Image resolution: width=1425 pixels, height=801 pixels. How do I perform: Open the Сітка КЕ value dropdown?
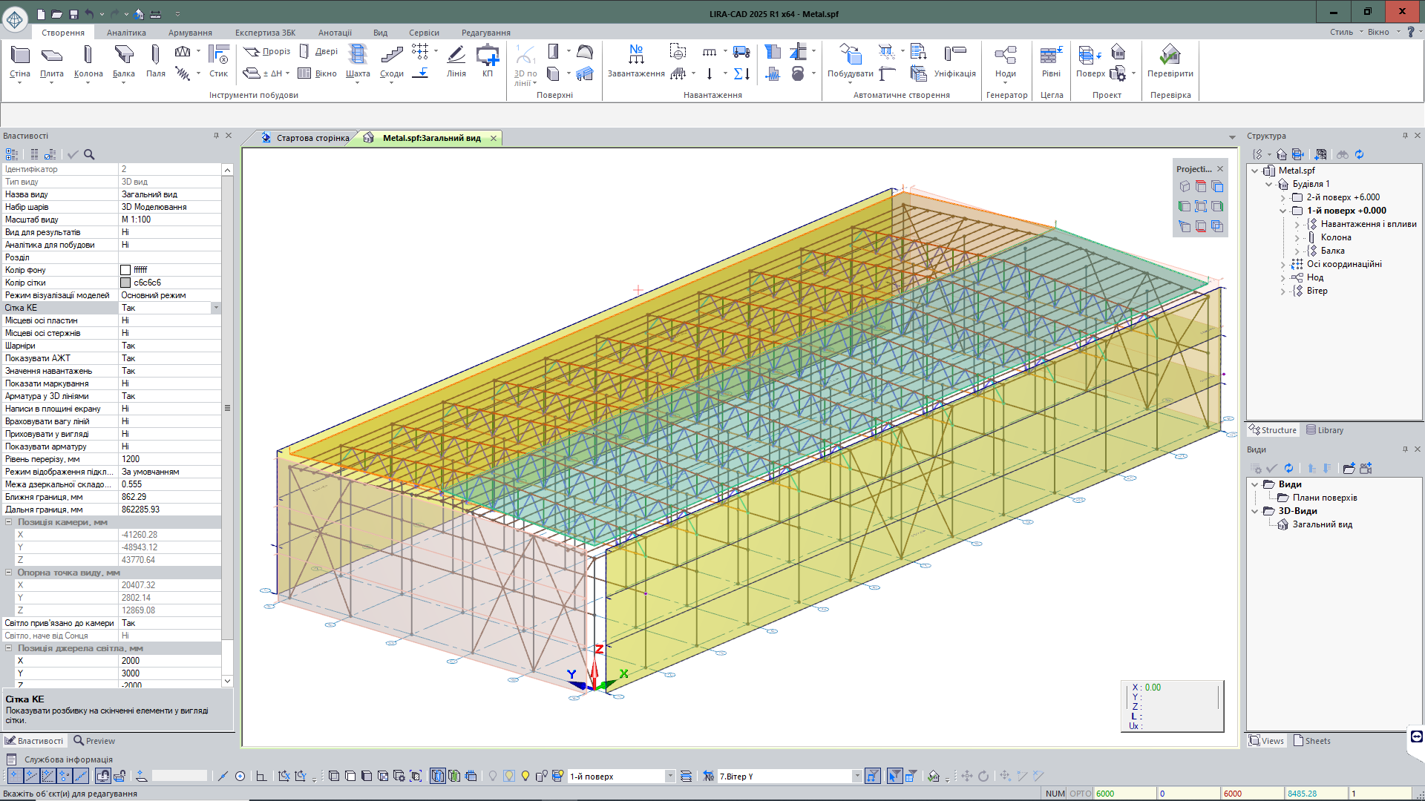pyautogui.click(x=216, y=308)
